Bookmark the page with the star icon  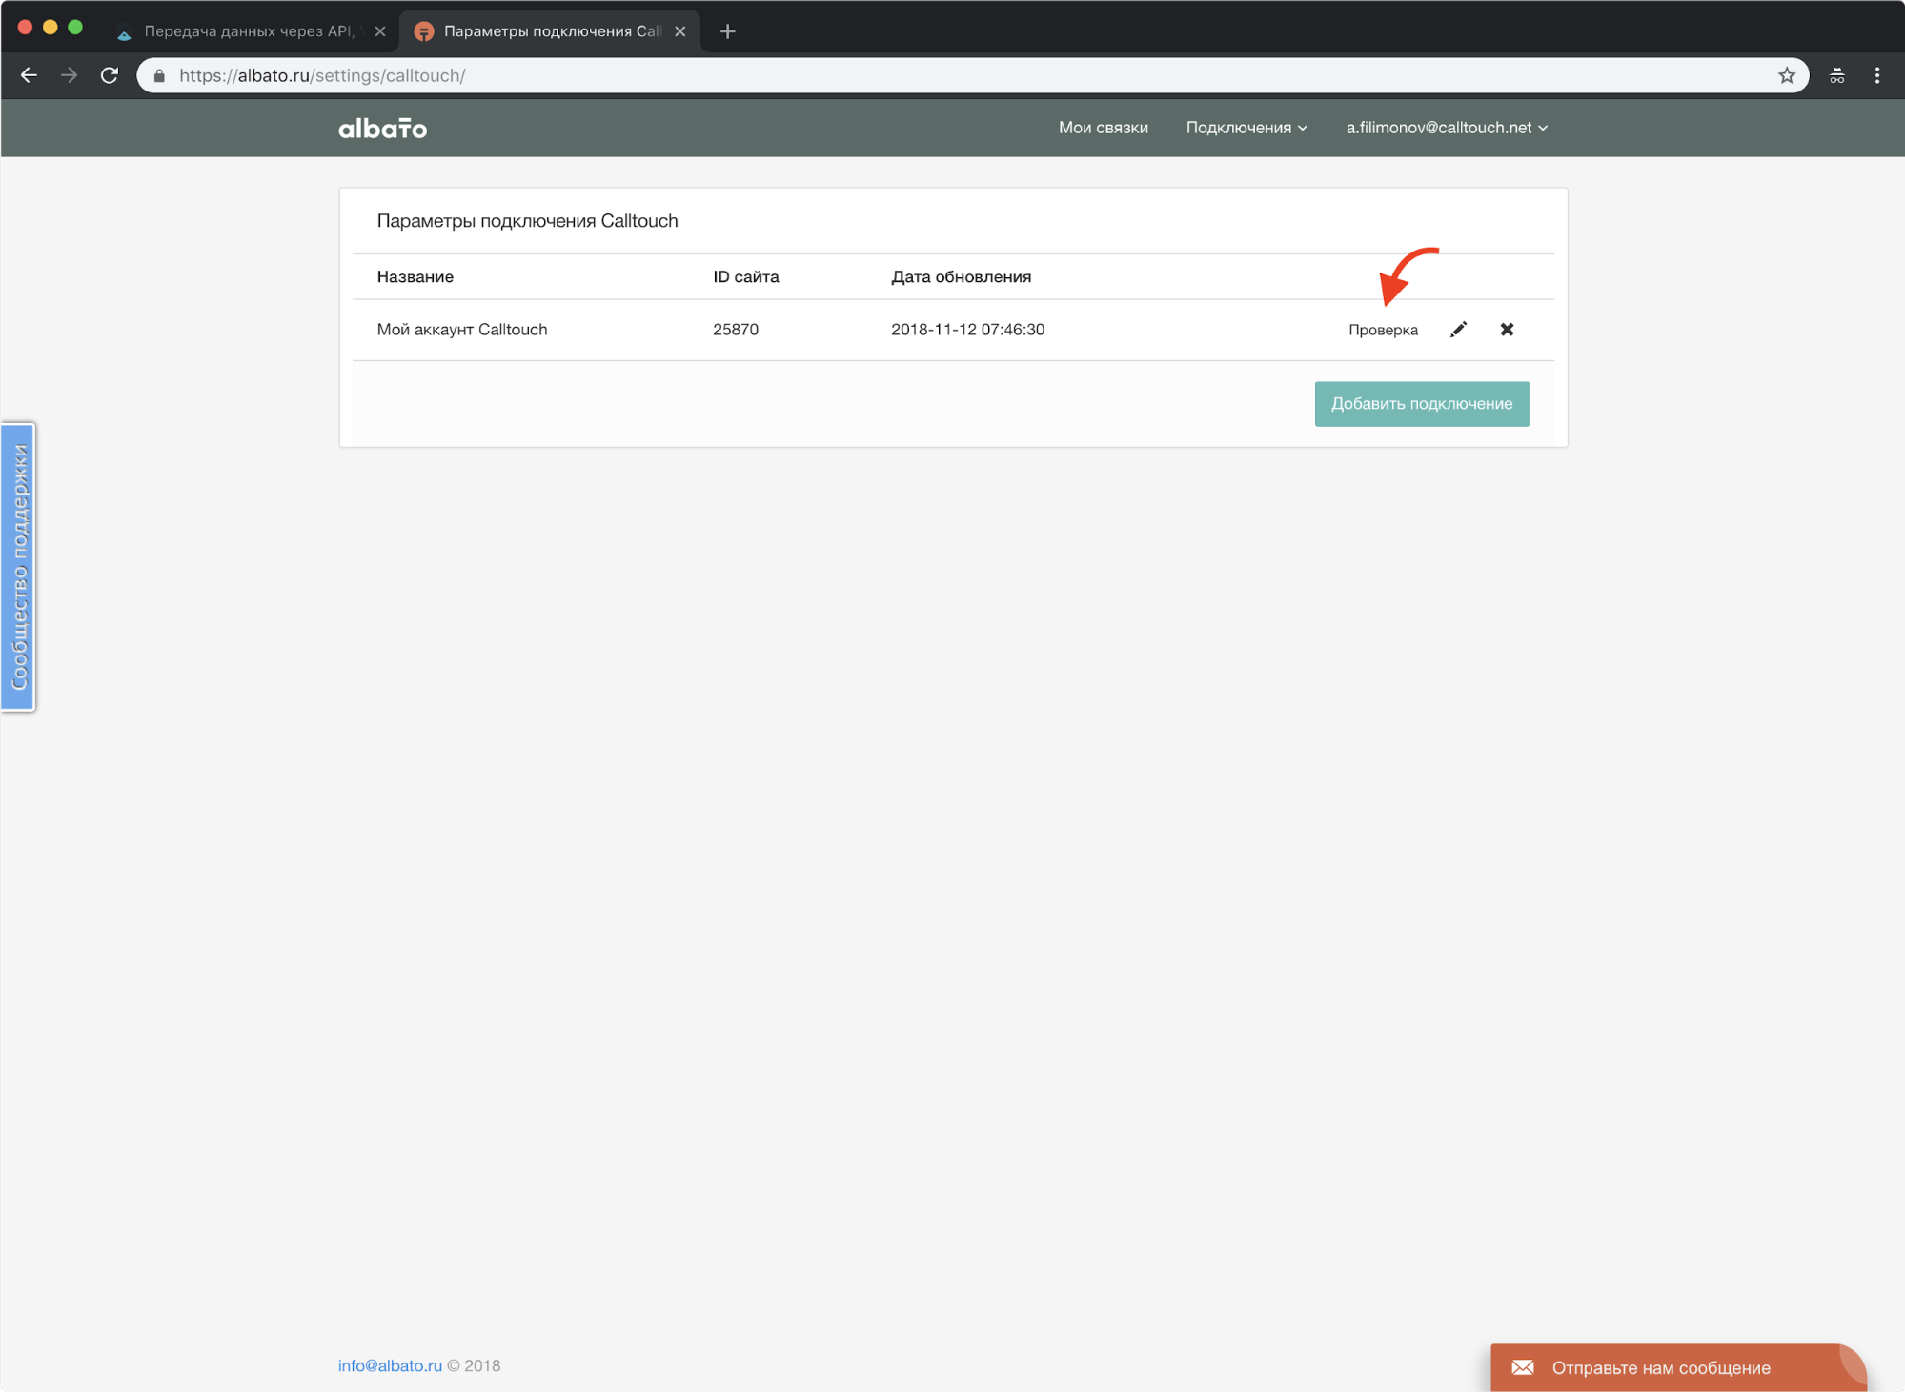click(x=1786, y=75)
